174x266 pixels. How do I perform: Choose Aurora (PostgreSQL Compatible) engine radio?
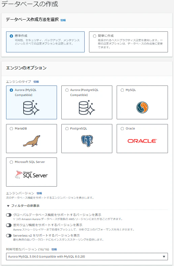pos(67,90)
